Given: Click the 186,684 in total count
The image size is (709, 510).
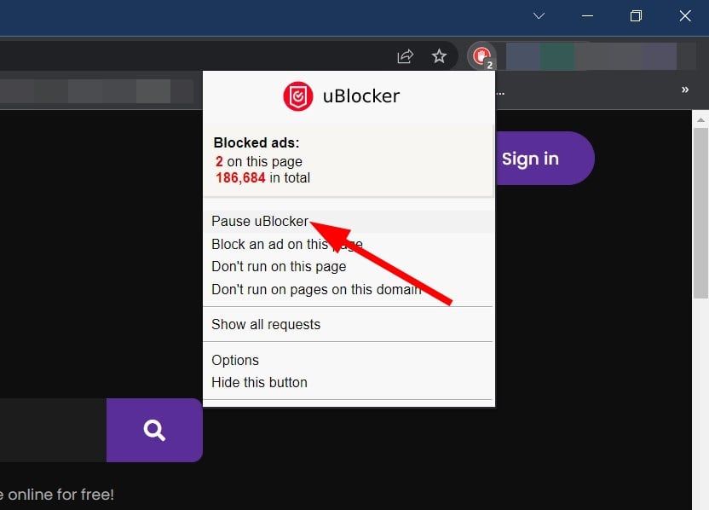Looking at the screenshot, I should (x=262, y=178).
